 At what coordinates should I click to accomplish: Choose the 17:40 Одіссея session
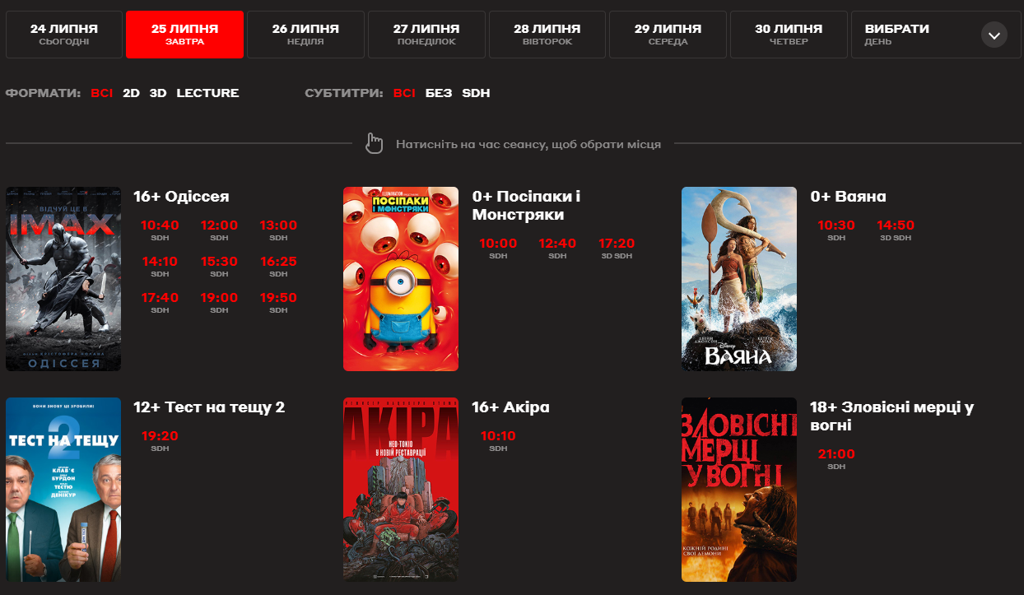(x=160, y=303)
